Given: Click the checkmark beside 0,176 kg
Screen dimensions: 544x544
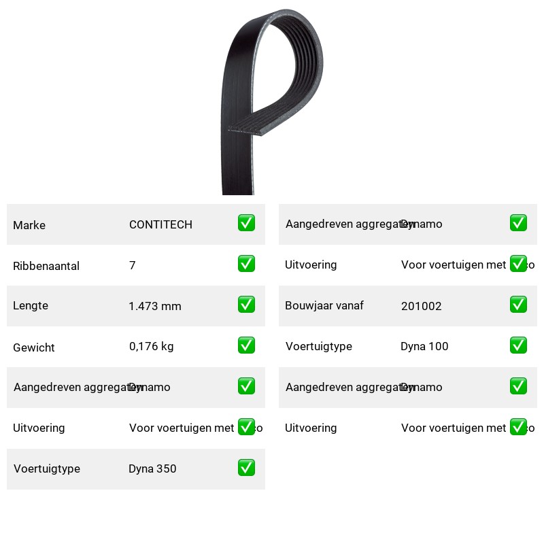Looking at the screenshot, I should pos(246,345).
